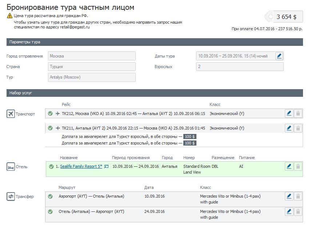Click the 'Маршрут' column header

coord(67,187)
